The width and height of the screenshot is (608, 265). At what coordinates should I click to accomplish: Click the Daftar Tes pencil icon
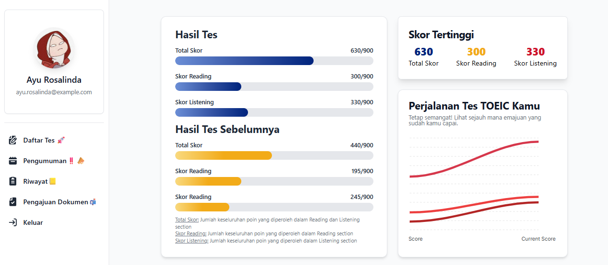coord(13,140)
